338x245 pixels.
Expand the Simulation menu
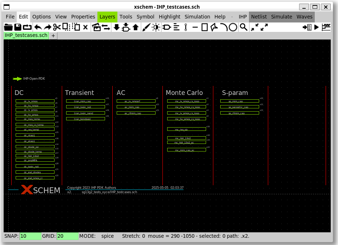(197, 17)
